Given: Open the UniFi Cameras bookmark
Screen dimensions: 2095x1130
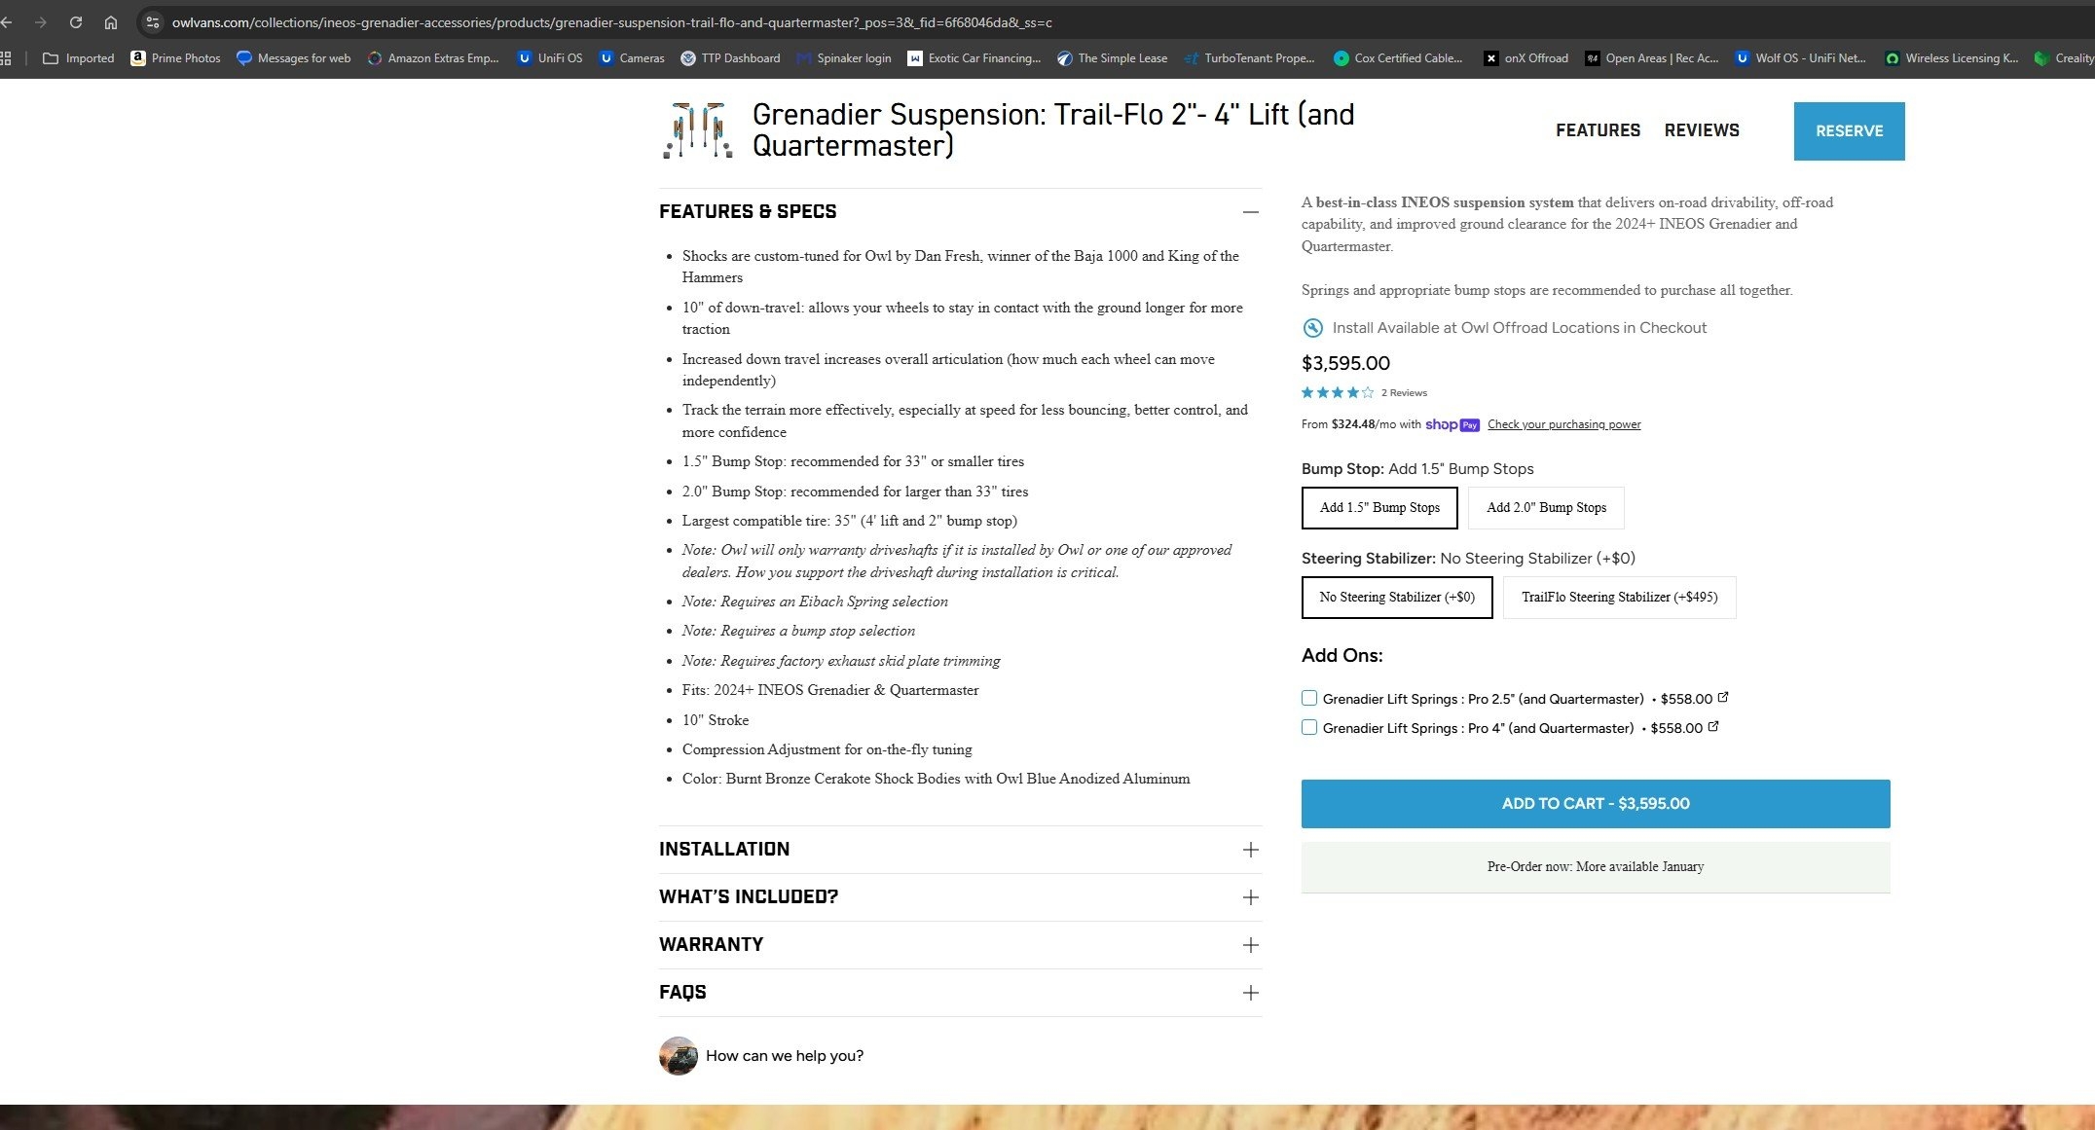Looking at the screenshot, I should tap(632, 58).
